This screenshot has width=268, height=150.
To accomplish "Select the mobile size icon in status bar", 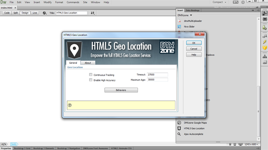I will tap(230, 144).
